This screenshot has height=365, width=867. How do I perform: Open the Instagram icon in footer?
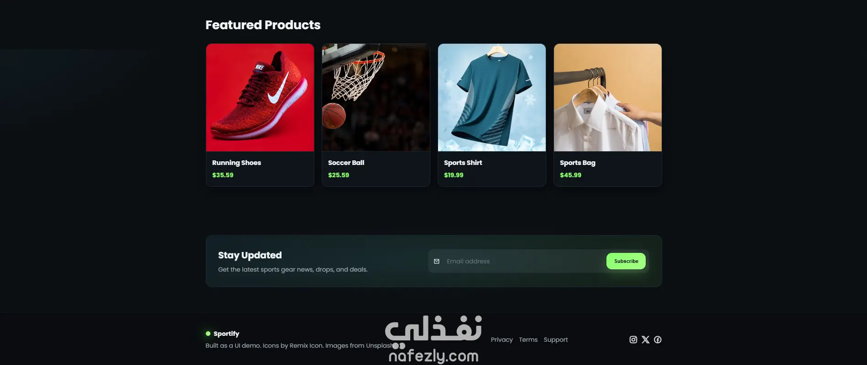(633, 339)
